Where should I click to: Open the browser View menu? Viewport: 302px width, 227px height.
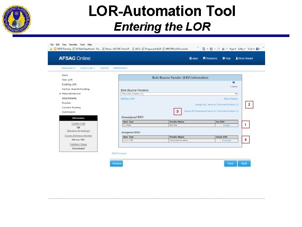coord(64,45)
